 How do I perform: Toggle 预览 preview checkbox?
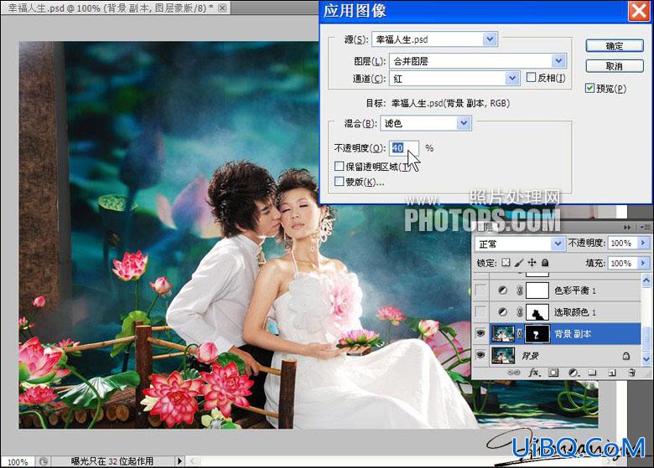[589, 88]
